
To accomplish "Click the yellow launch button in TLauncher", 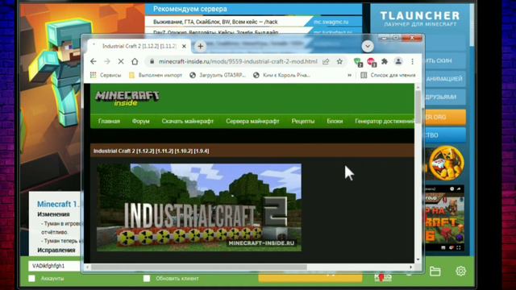I will tap(310, 276).
